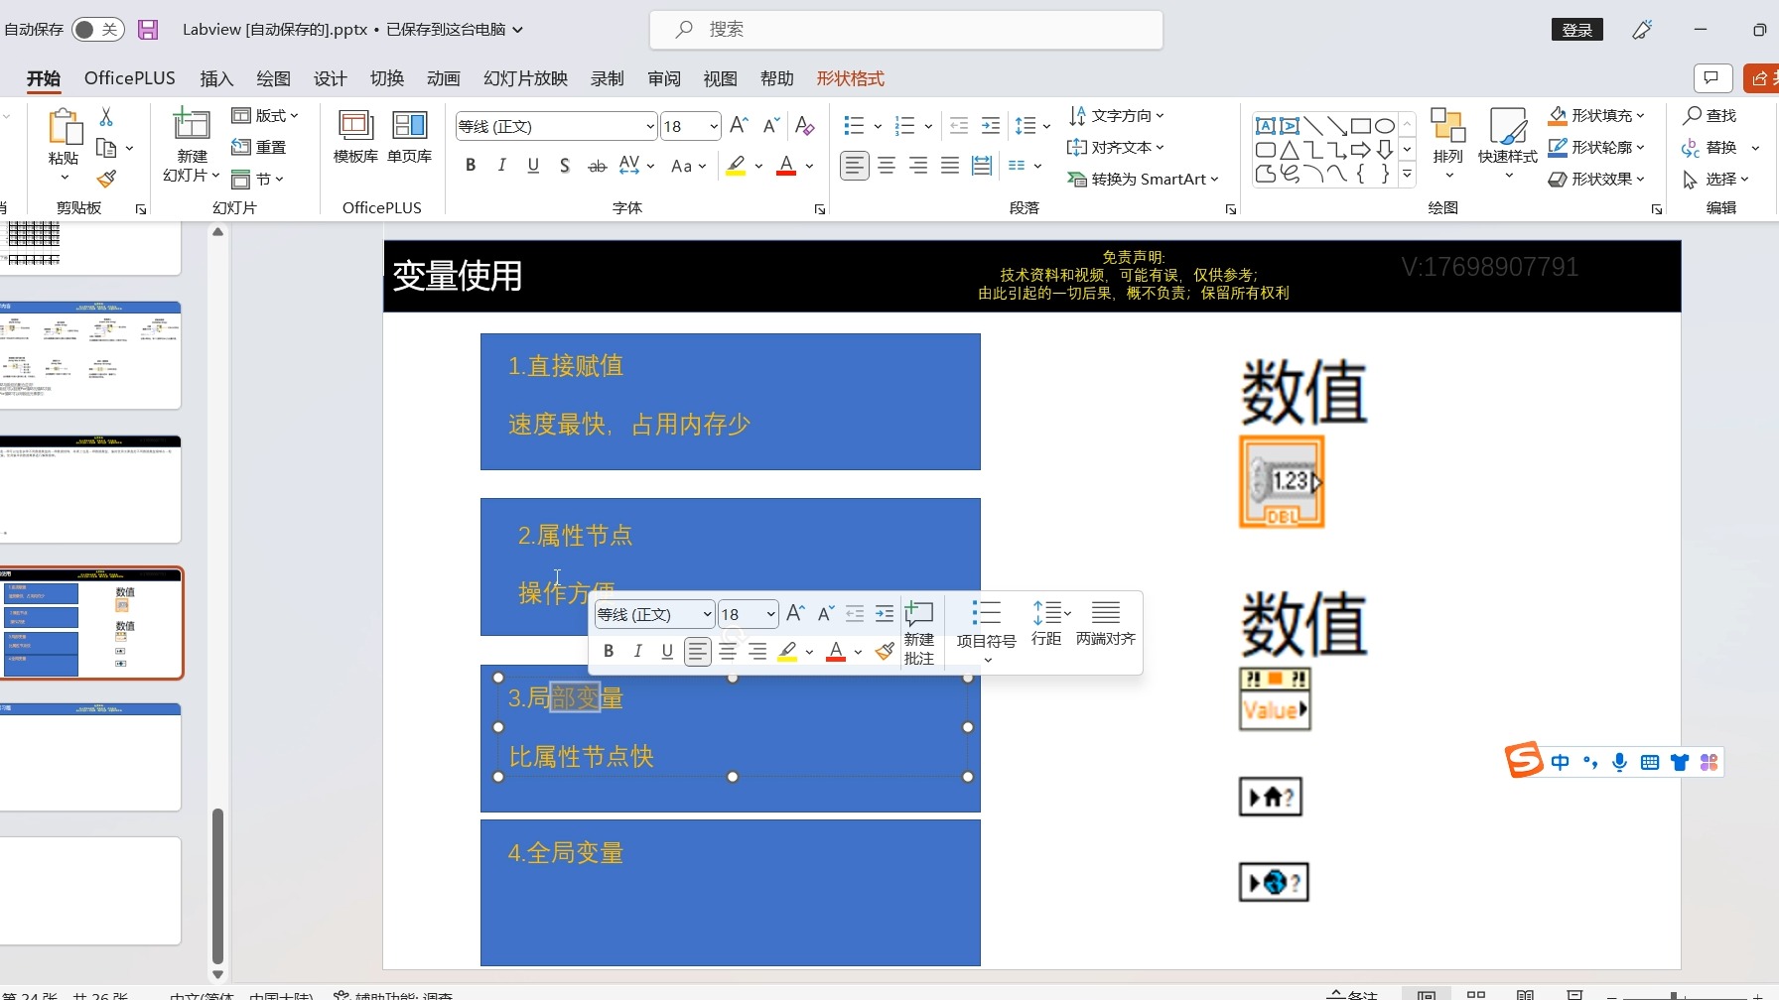Pick a highlight color from 文字高亮颜色 swatch
This screenshot has width=1779, height=1000.
pyautogui.click(x=736, y=166)
